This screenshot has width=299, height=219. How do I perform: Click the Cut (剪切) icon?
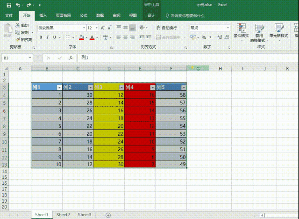tap(22, 26)
